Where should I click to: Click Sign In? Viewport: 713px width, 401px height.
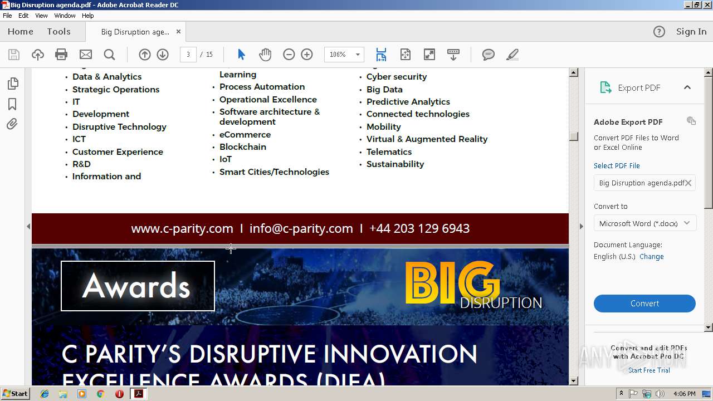691,32
